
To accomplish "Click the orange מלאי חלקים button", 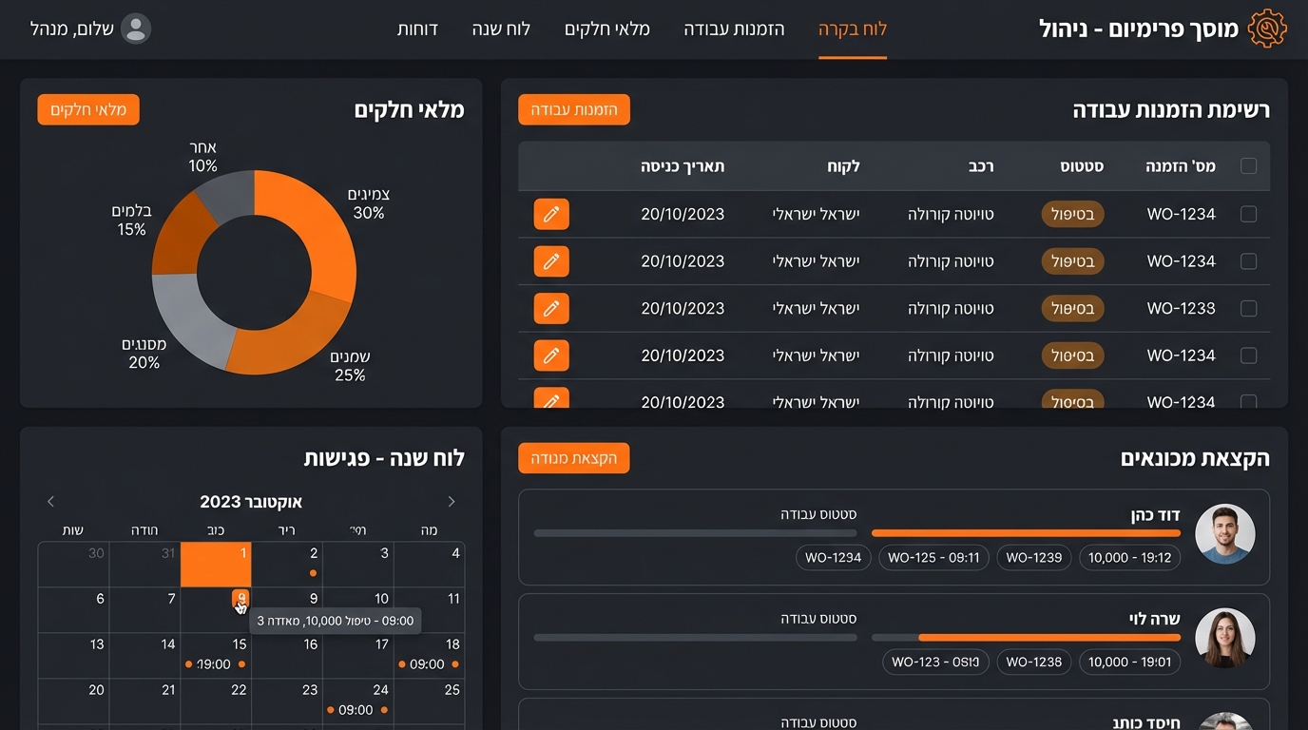I will [88, 109].
